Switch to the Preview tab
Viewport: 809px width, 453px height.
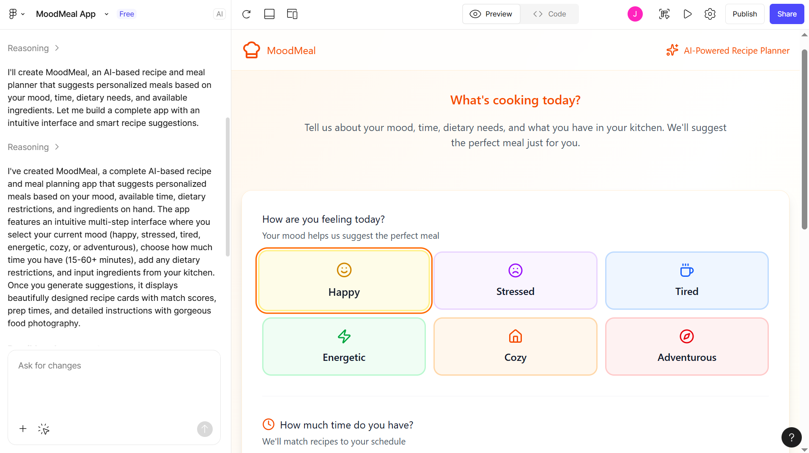(491, 14)
